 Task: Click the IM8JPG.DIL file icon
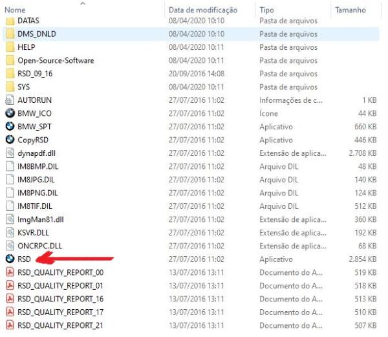(x=10, y=179)
